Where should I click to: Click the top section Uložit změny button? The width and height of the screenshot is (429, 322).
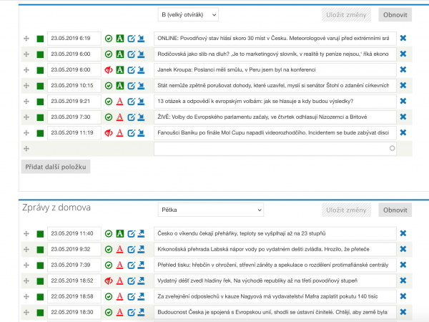click(346, 15)
